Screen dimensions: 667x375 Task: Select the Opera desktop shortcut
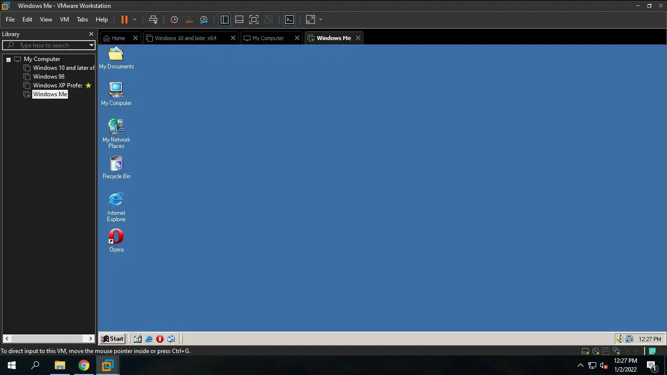pyautogui.click(x=116, y=240)
